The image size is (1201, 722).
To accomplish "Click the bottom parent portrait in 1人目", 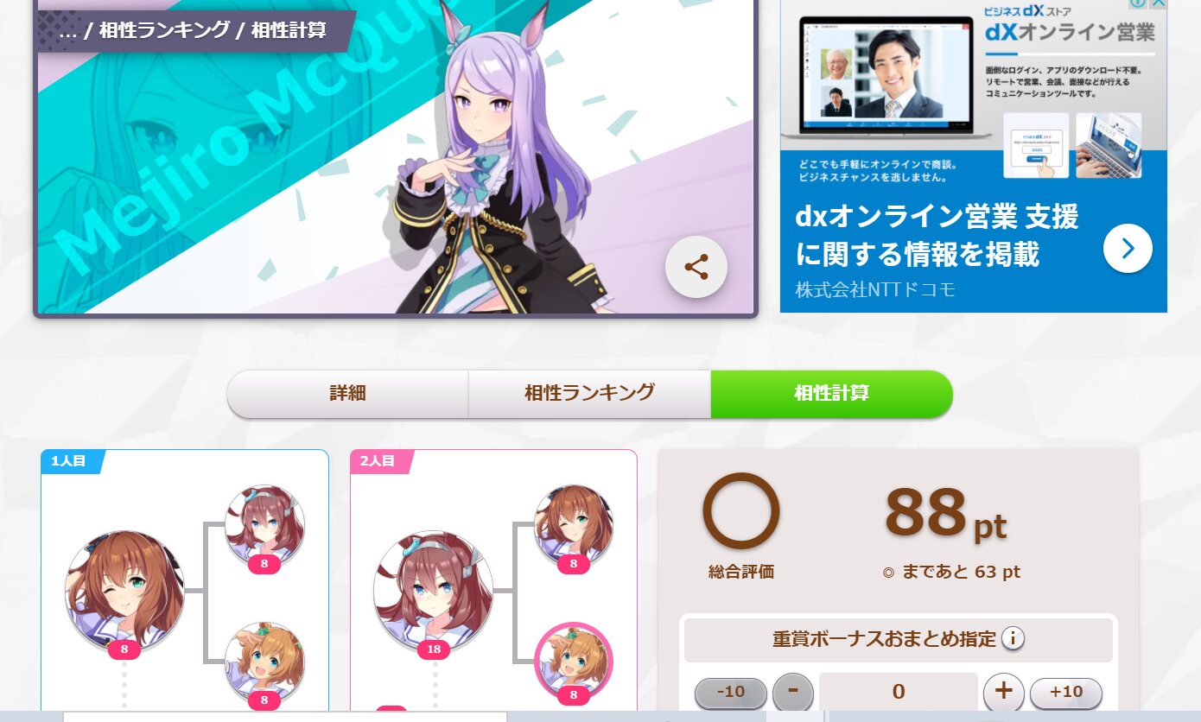I will tap(264, 662).
